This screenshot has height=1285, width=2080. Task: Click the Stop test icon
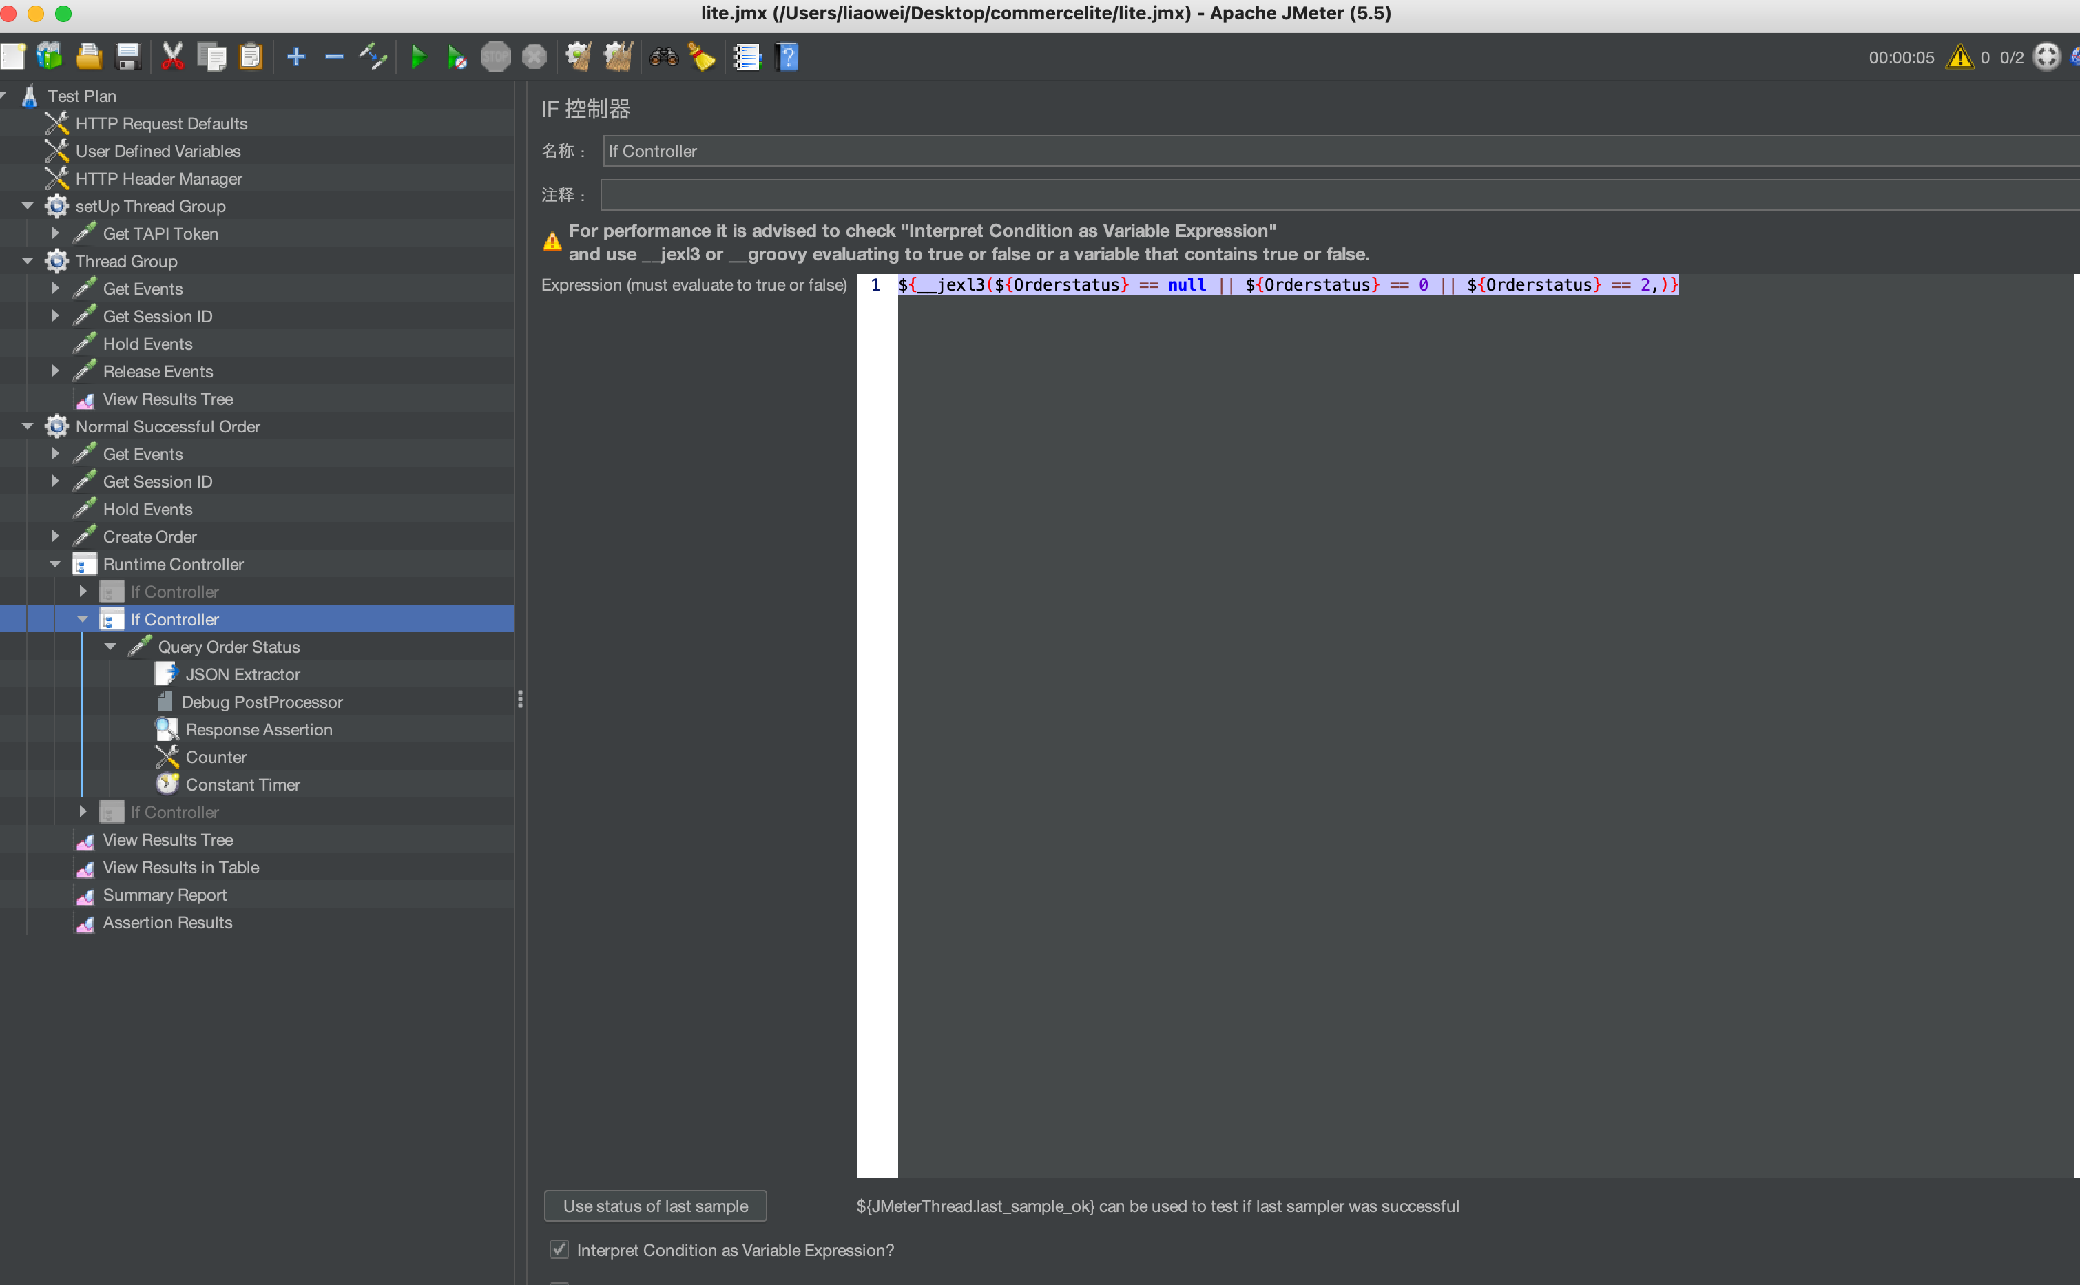496,57
